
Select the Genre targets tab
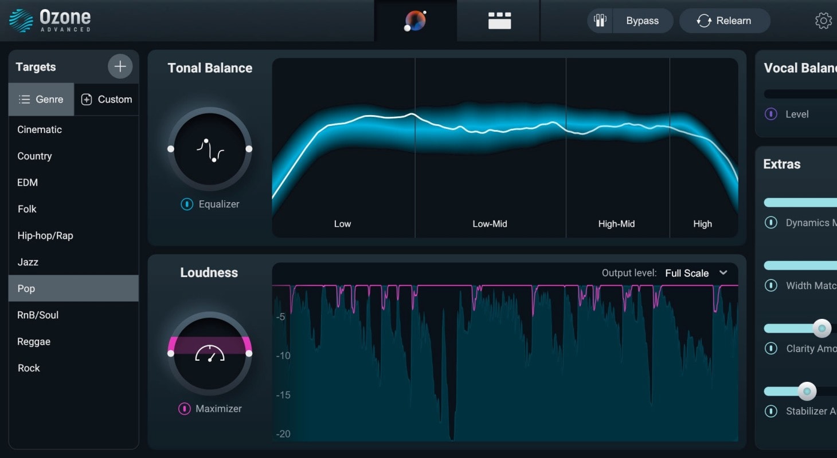pos(41,100)
